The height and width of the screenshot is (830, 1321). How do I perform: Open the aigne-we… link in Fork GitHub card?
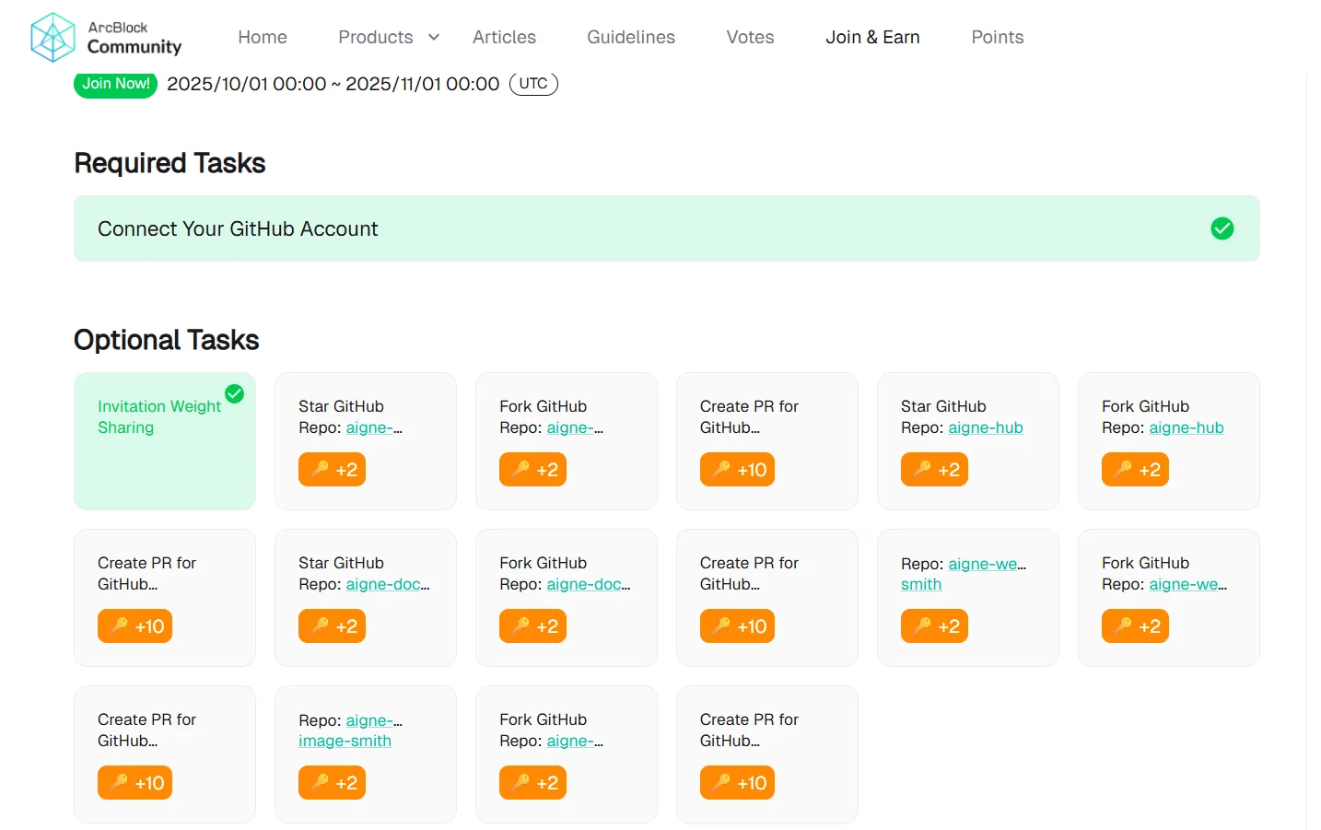[x=1188, y=584]
